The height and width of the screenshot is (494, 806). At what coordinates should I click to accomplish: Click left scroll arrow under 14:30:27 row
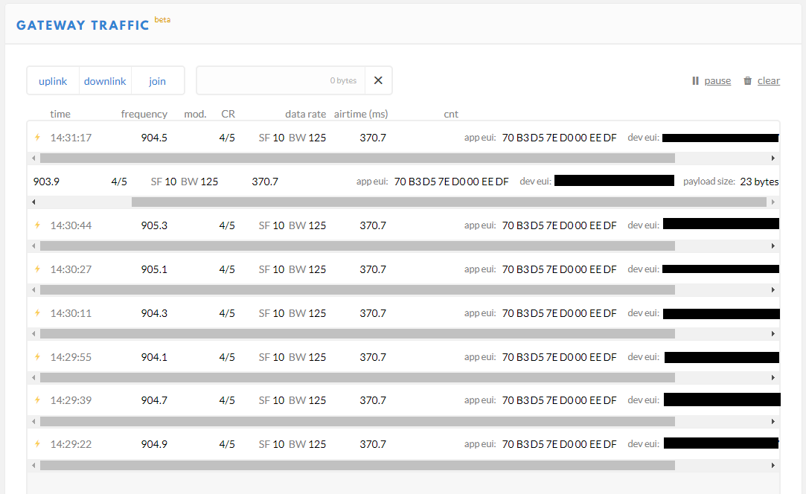(34, 290)
